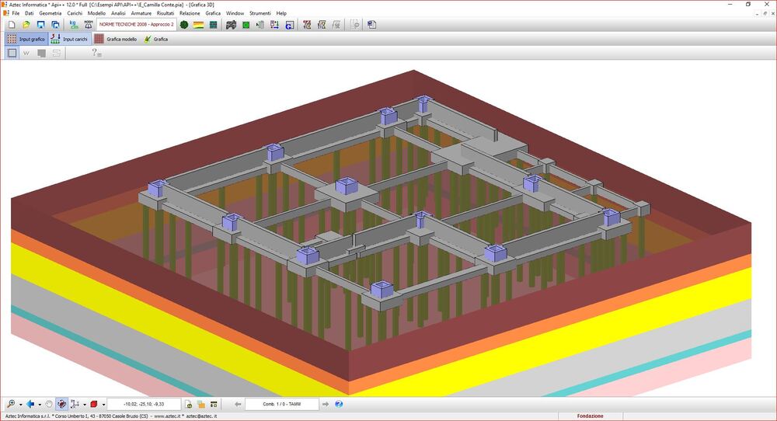Viewport: 777px width, 421px height.
Task: Click the red reinforcement check icon
Action: pyautogui.click(x=307, y=24)
